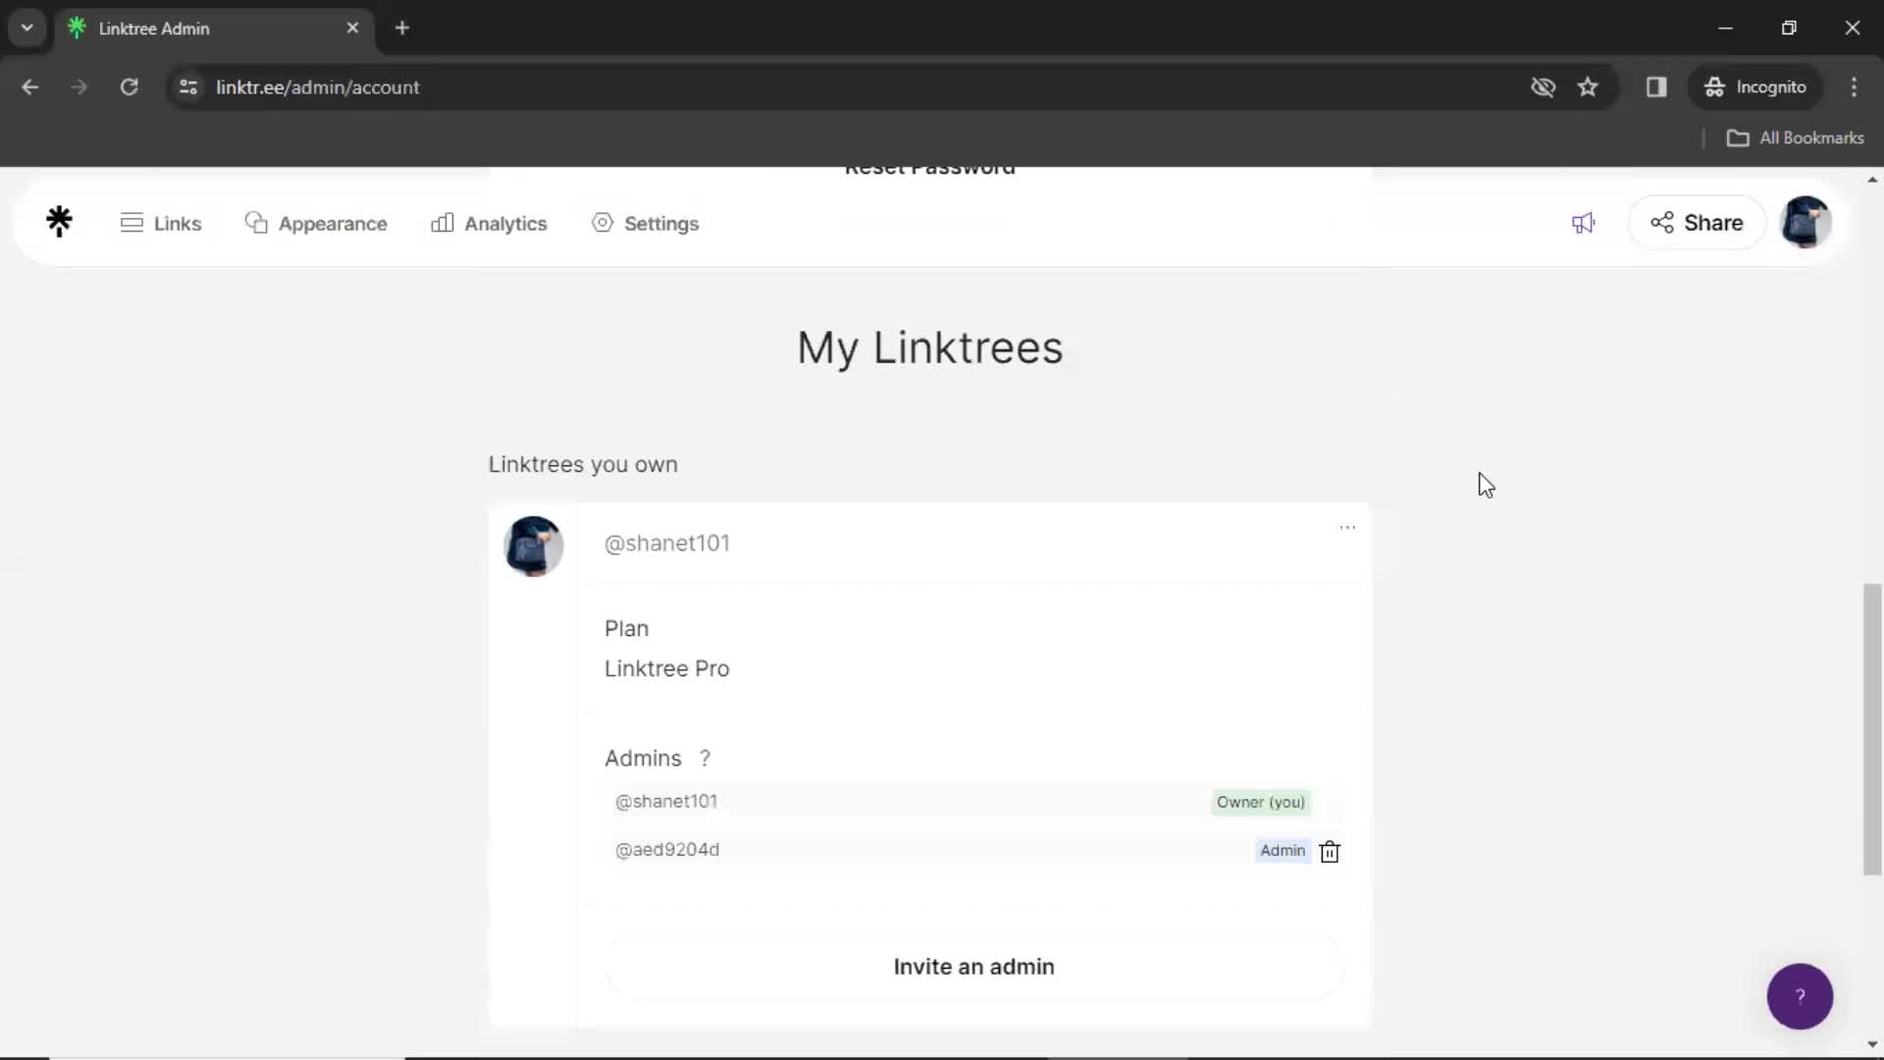Click the scrollbar down arrow
Screen dimensions: 1884x1060
click(x=1872, y=1044)
